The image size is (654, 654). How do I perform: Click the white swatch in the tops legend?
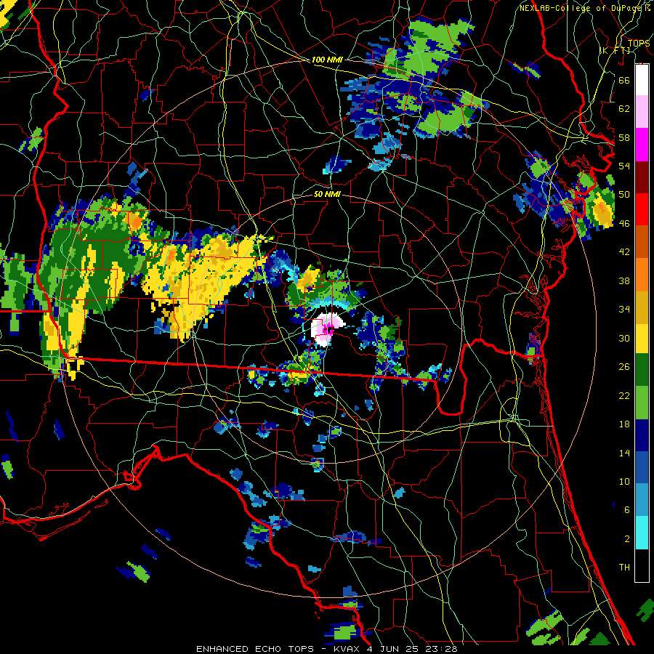[x=642, y=80]
